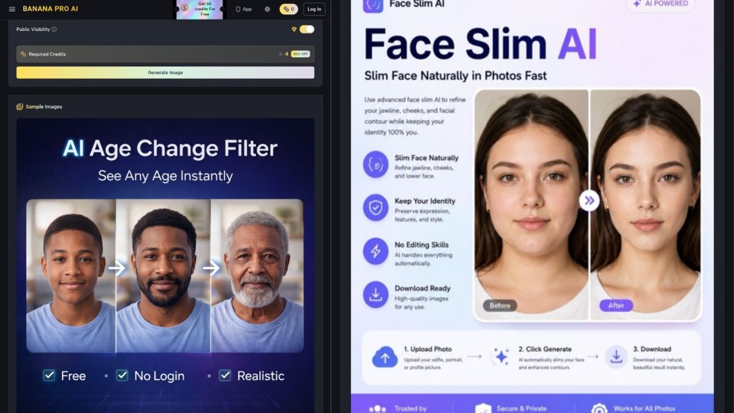The image size is (734, 413).
Task: Open the AI Age Change Filter sample image
Action: pos(165,265)
